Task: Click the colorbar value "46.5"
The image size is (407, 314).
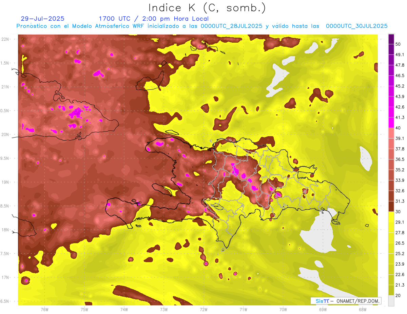Action: (400, 76)
